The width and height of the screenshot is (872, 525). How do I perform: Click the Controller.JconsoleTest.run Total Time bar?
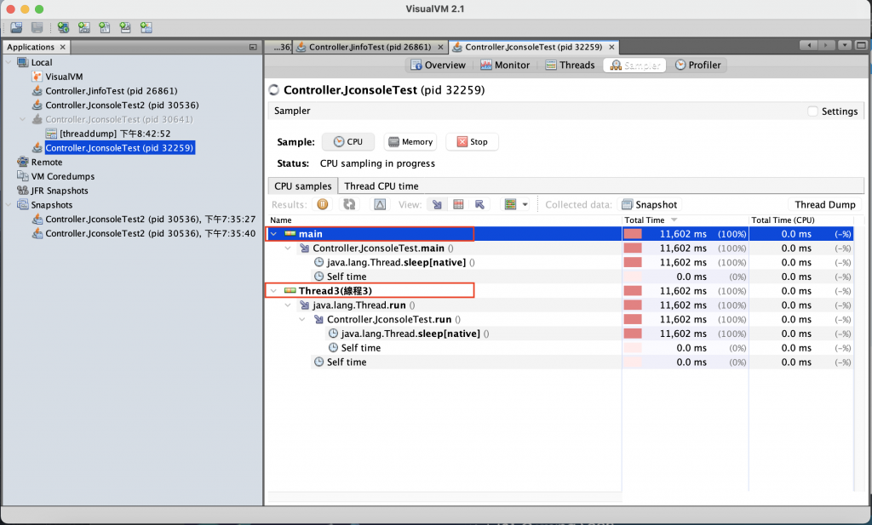tap(633, 319)
